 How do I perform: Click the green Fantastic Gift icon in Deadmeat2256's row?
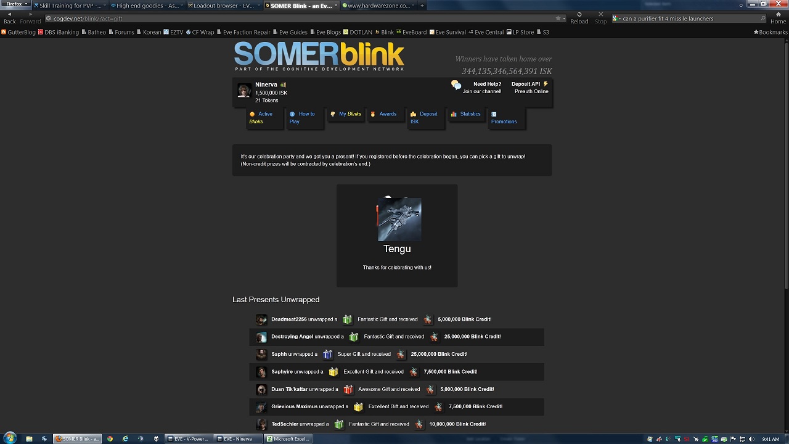pos(348,319)
